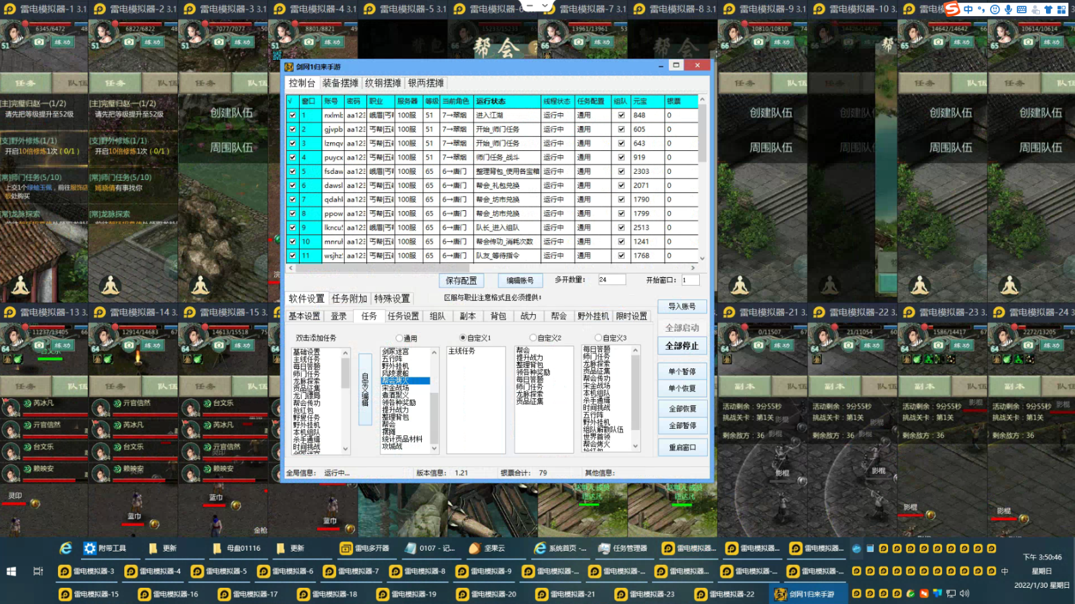Select the 自定义3 radio button
The width and height of the screenshot is (1075, 604).
coord(598,338)
